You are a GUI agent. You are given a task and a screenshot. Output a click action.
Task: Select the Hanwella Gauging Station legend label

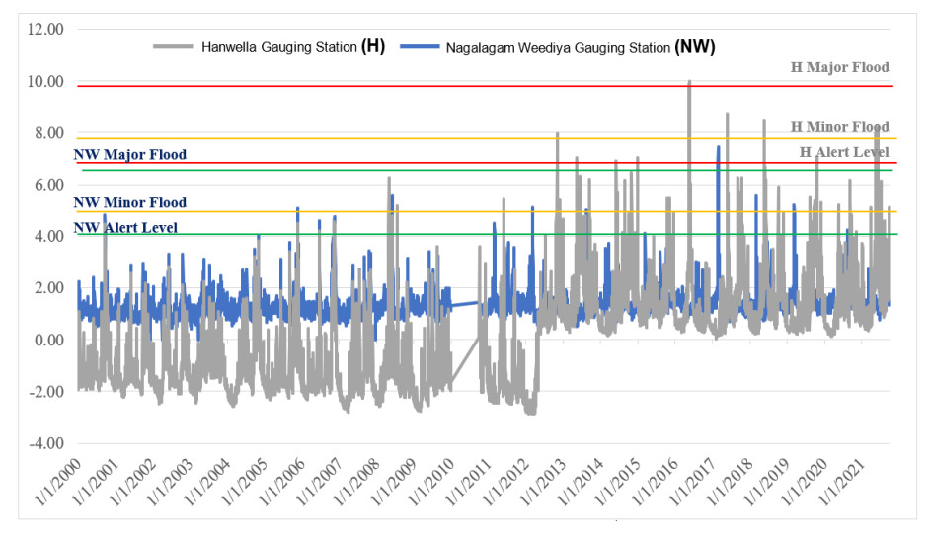[280, 46]
